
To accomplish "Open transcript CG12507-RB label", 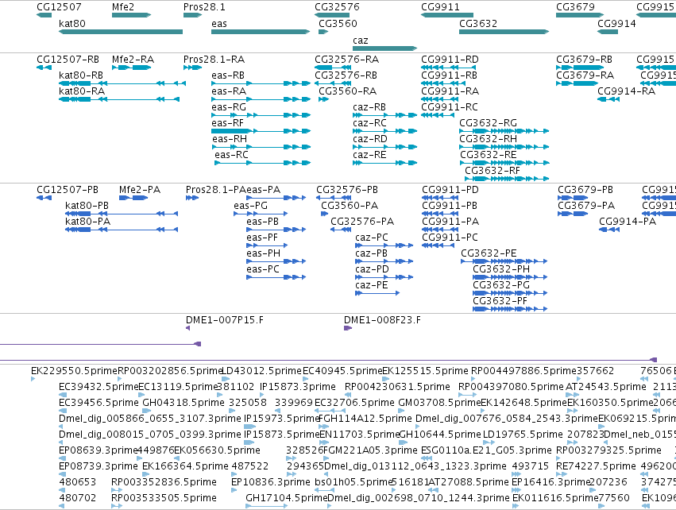I will 68,59.
